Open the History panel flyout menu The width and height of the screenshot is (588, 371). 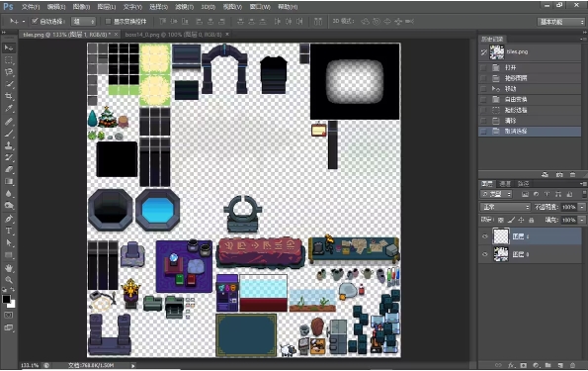583,39
